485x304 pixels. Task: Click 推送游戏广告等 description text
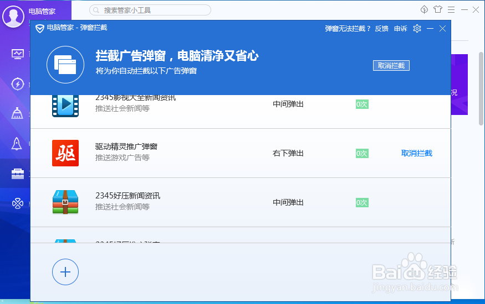point(122,158)
